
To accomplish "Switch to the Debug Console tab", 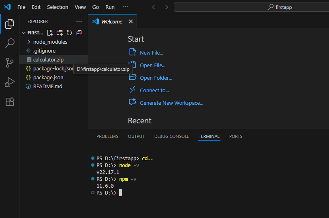I will 172,136.
